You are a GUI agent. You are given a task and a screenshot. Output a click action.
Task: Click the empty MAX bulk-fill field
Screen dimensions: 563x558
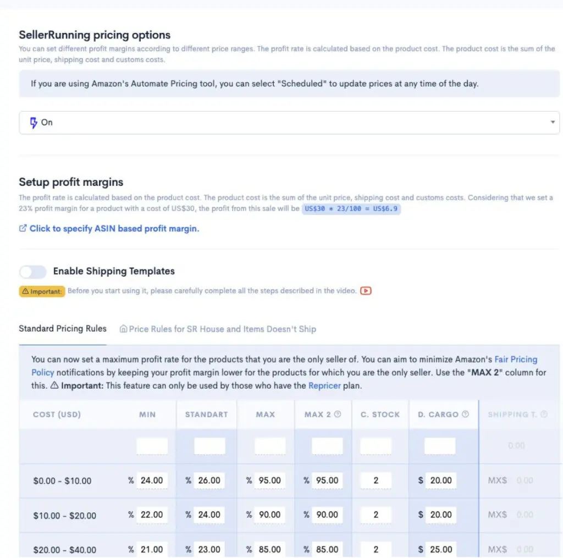pos(270,446)
